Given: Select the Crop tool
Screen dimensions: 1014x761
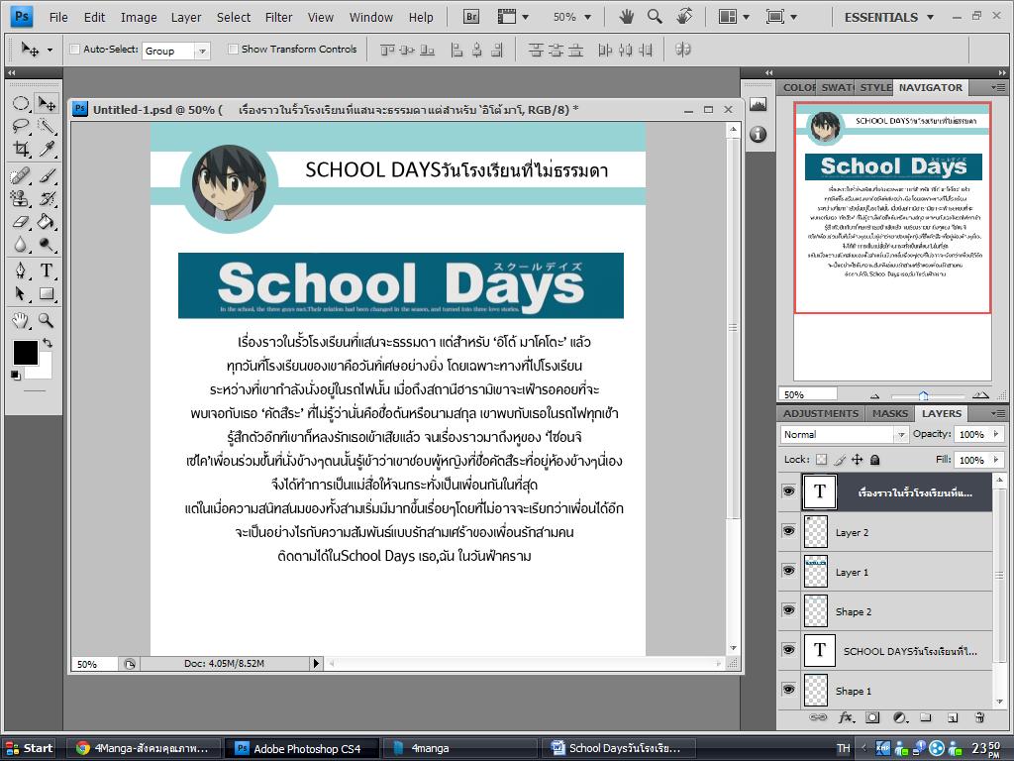Looking at the screenshot, I should pyautogui.click(x=21, y=150).
